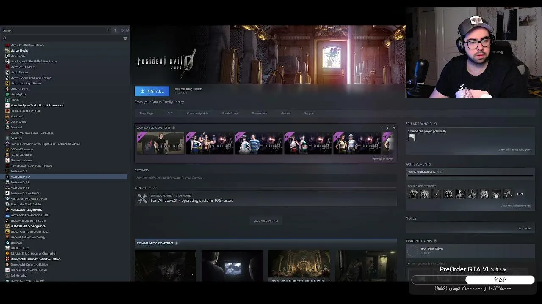Screen dimensions: 542x304
Task: Click the Pathfinder Wrath of the Righteous icon
Action: click(7, 144)
